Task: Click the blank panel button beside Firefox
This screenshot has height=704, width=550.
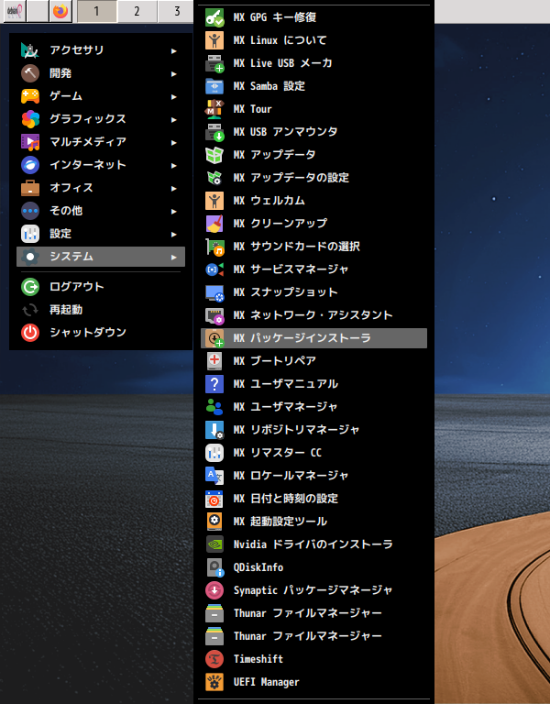Action: pyautogui.click(x=38, y=11)
